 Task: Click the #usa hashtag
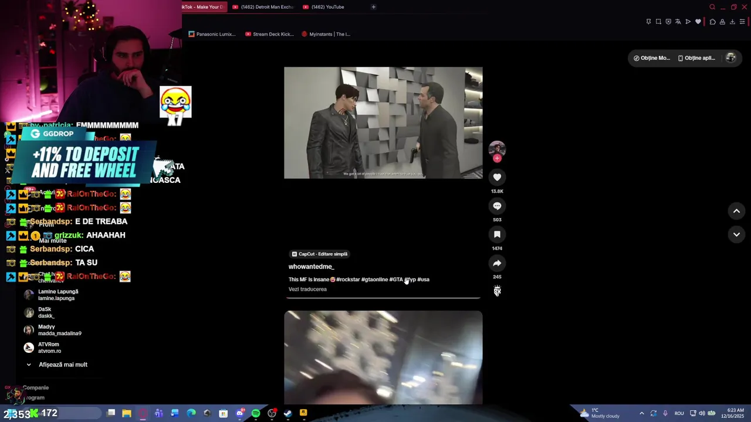tap(423, 280)
